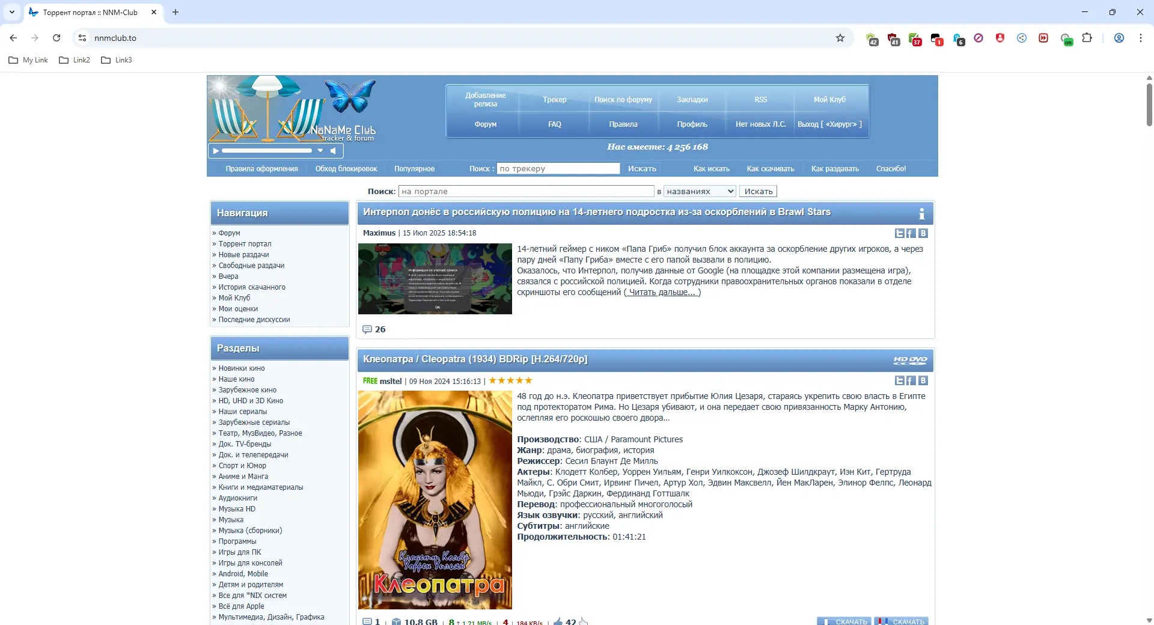This screenshot has width=1154, height=625.
Task: Start the radio player with the play button
Action: pyautogui.click(x=216, y=151)
